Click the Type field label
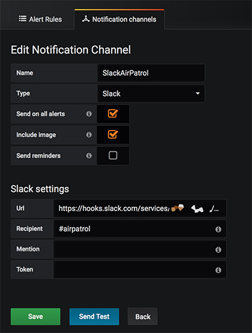 tap(24, 93)
